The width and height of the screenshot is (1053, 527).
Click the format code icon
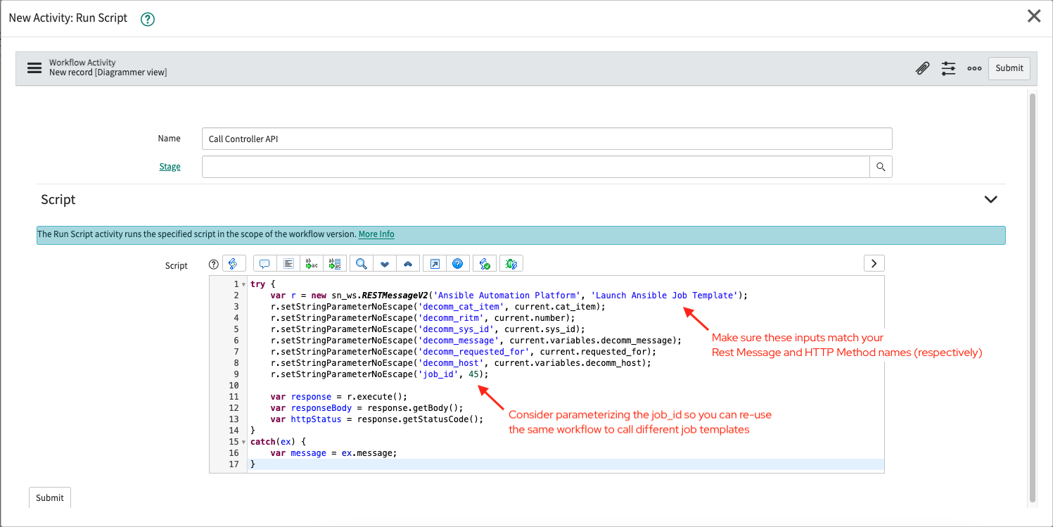pyautogui.click(x=288, y=264)
